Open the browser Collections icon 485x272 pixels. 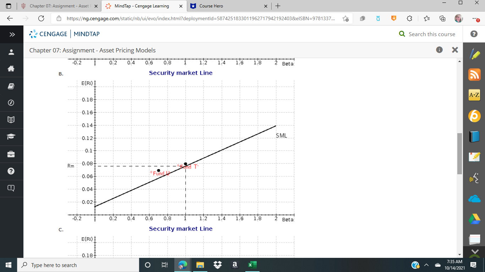442,18
